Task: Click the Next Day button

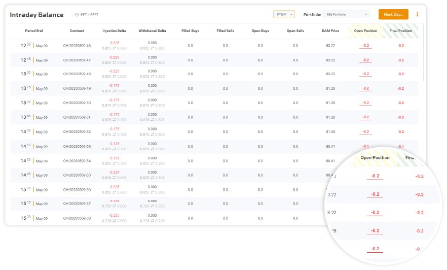Action: point(393,14)
